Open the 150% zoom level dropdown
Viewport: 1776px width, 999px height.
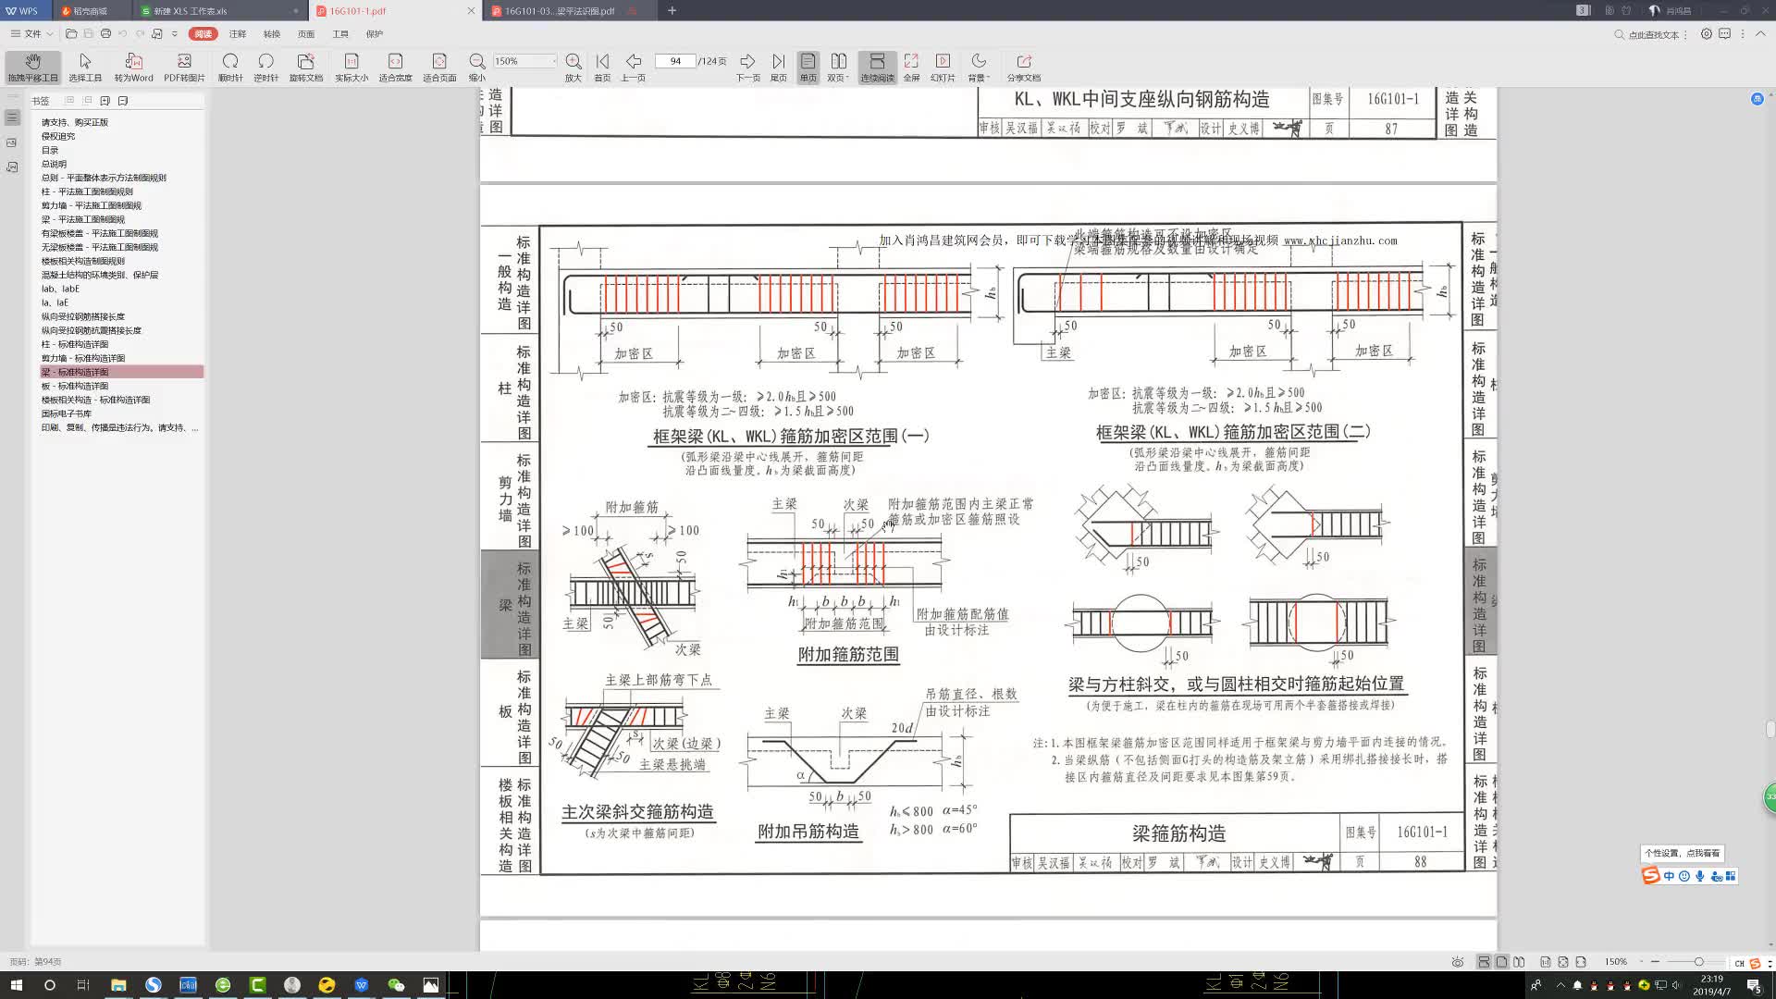tap(553, 61)
